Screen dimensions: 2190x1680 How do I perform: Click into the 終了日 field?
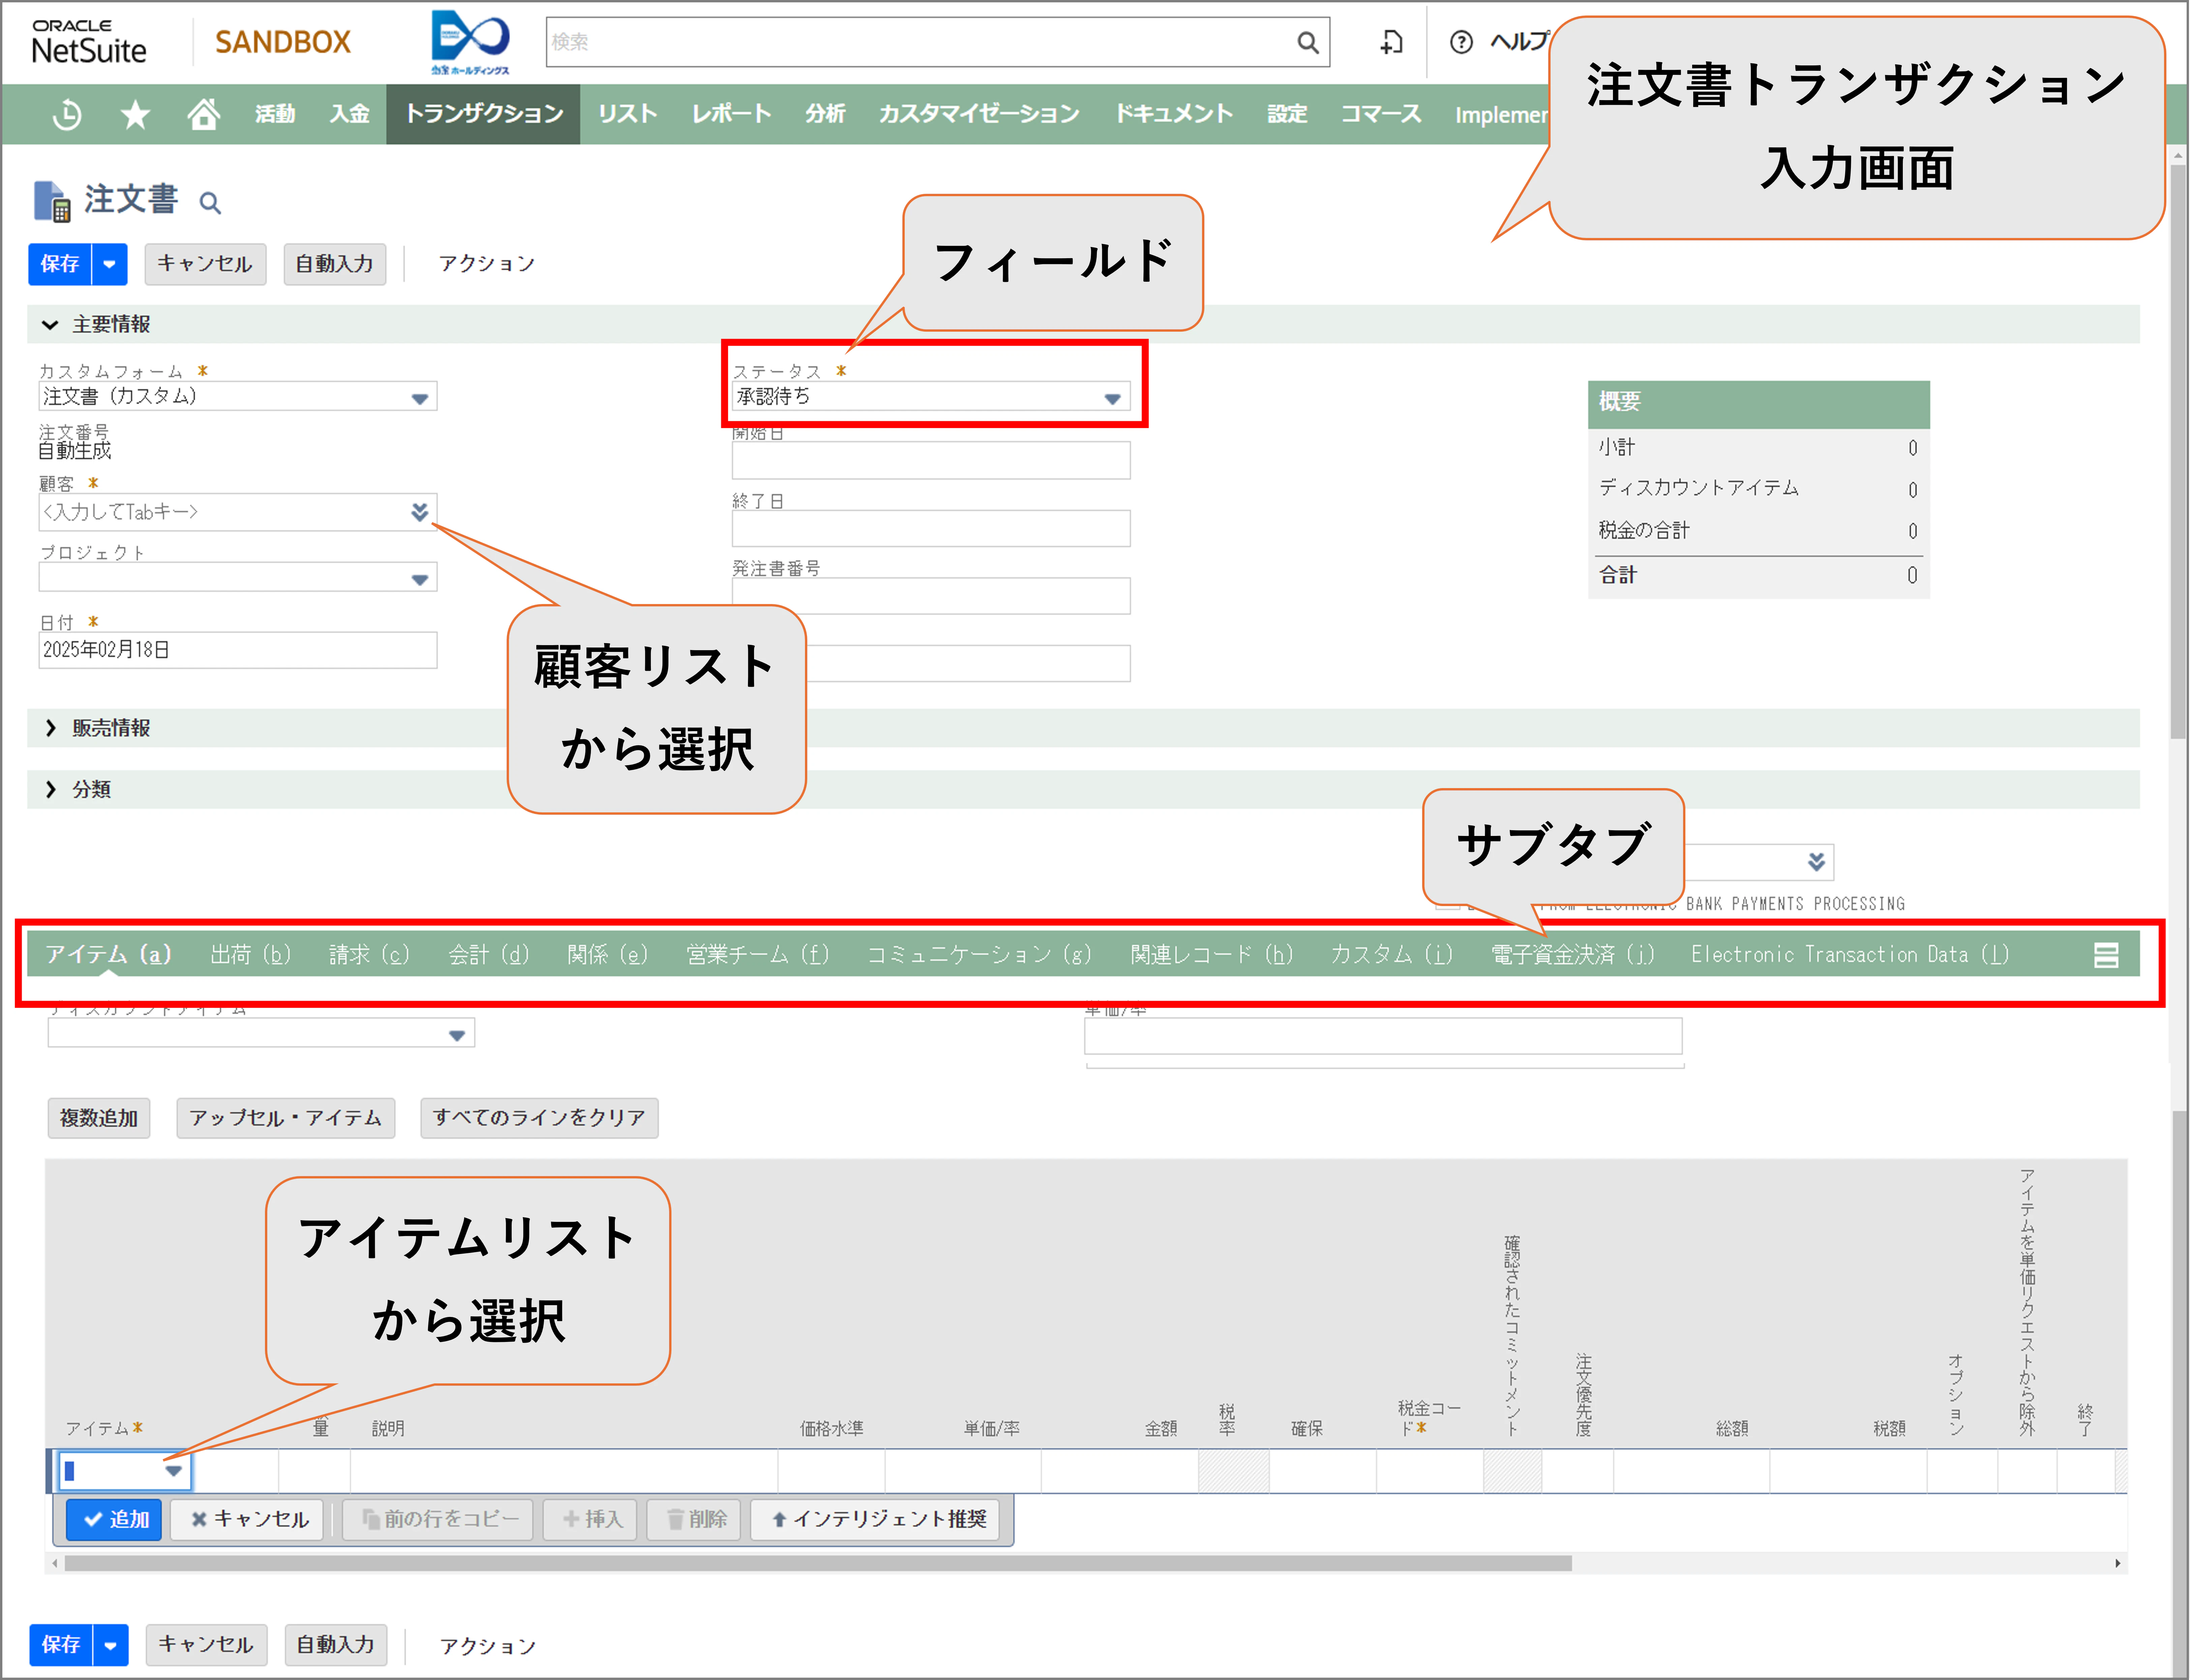tap(931, 528)
